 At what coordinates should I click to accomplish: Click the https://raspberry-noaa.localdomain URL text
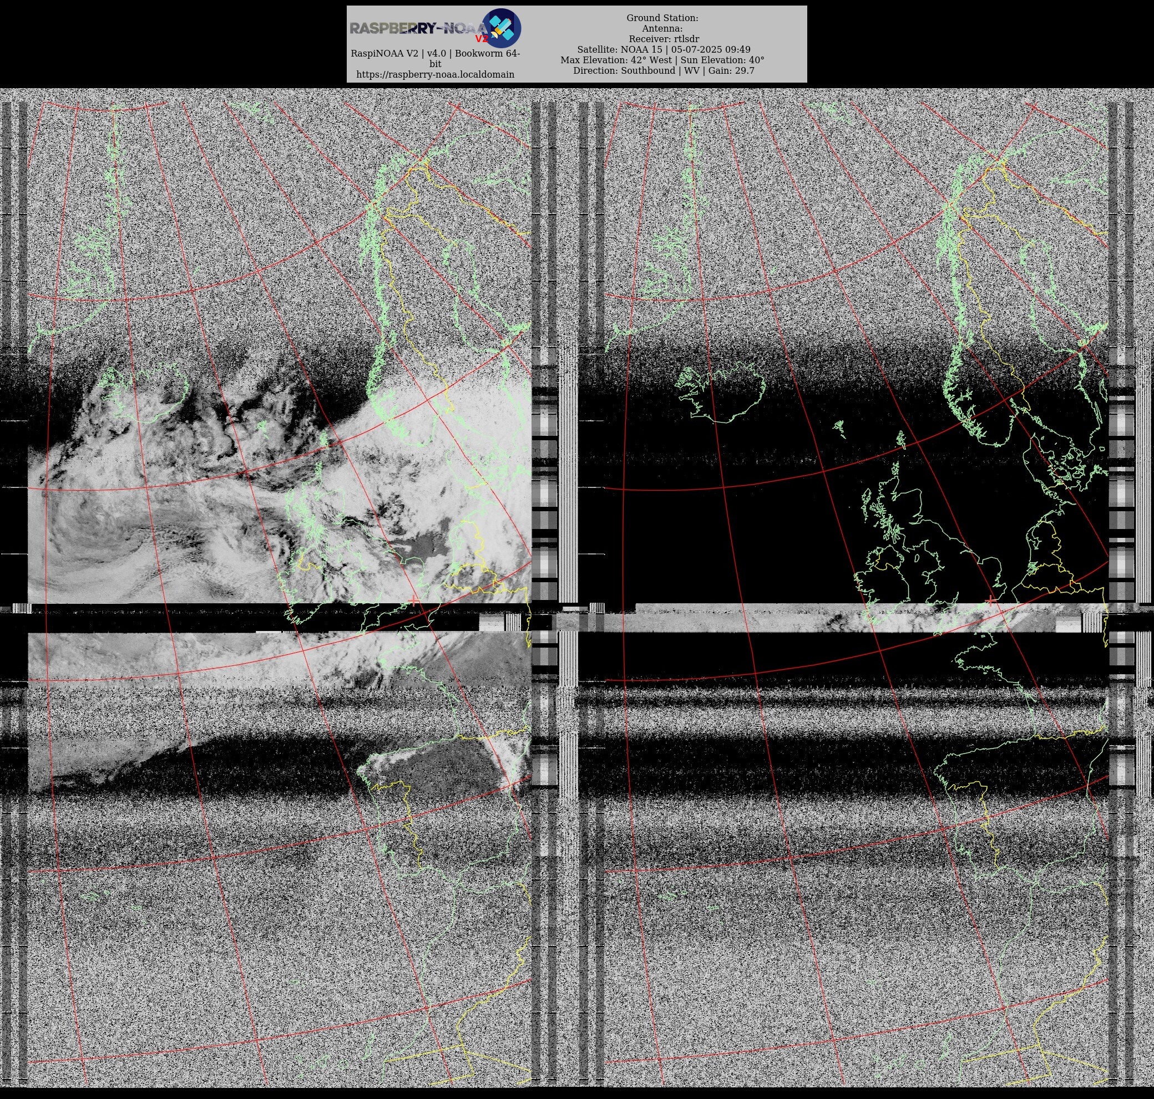click(435, 74)
